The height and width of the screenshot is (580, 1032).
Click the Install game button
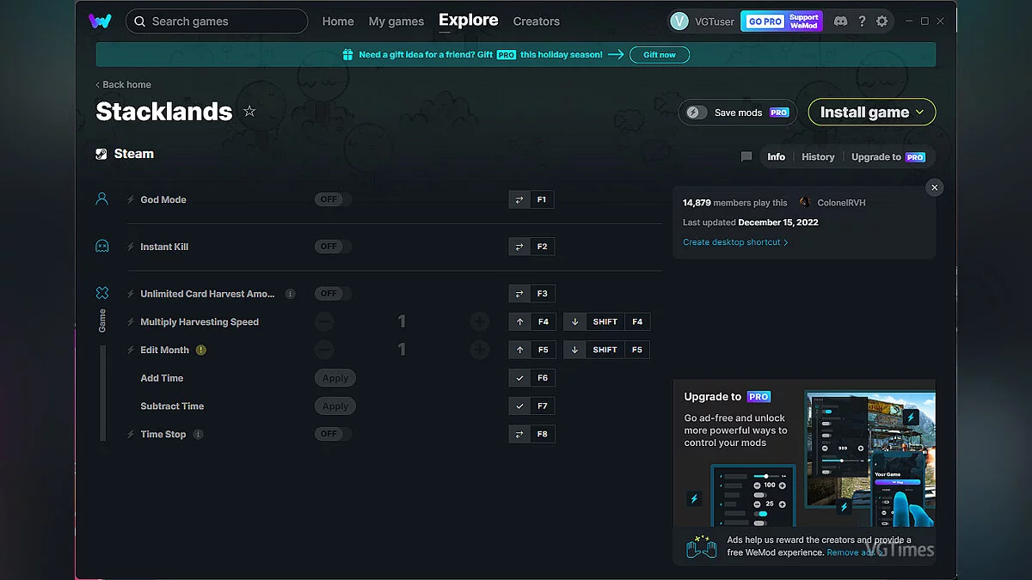point(872,112)
